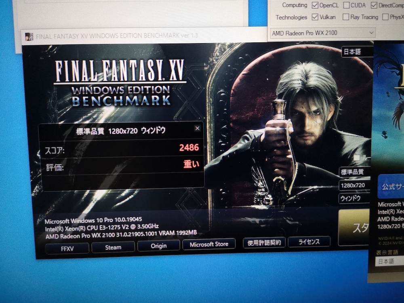Expand the 標準品質 quality dropdown
404x303 pixels.
tap(355, 172)
